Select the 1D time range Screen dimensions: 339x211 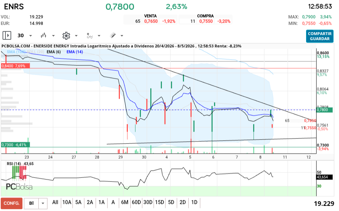(194, 202)
